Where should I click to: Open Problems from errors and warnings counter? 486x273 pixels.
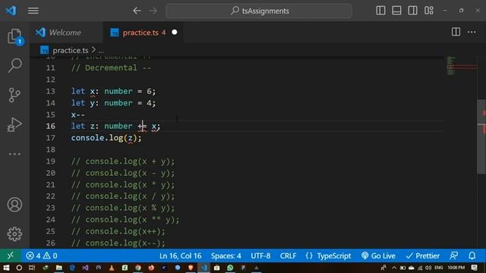(42, 256)
